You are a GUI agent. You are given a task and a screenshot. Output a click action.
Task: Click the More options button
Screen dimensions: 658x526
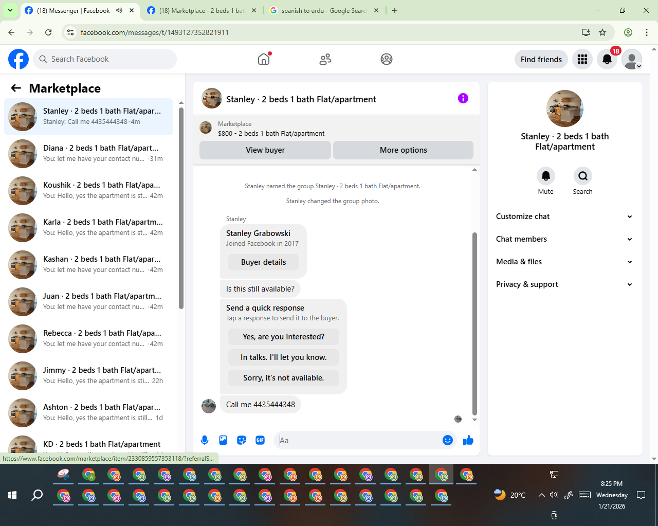pyautogui.click(x=404, y=150)
